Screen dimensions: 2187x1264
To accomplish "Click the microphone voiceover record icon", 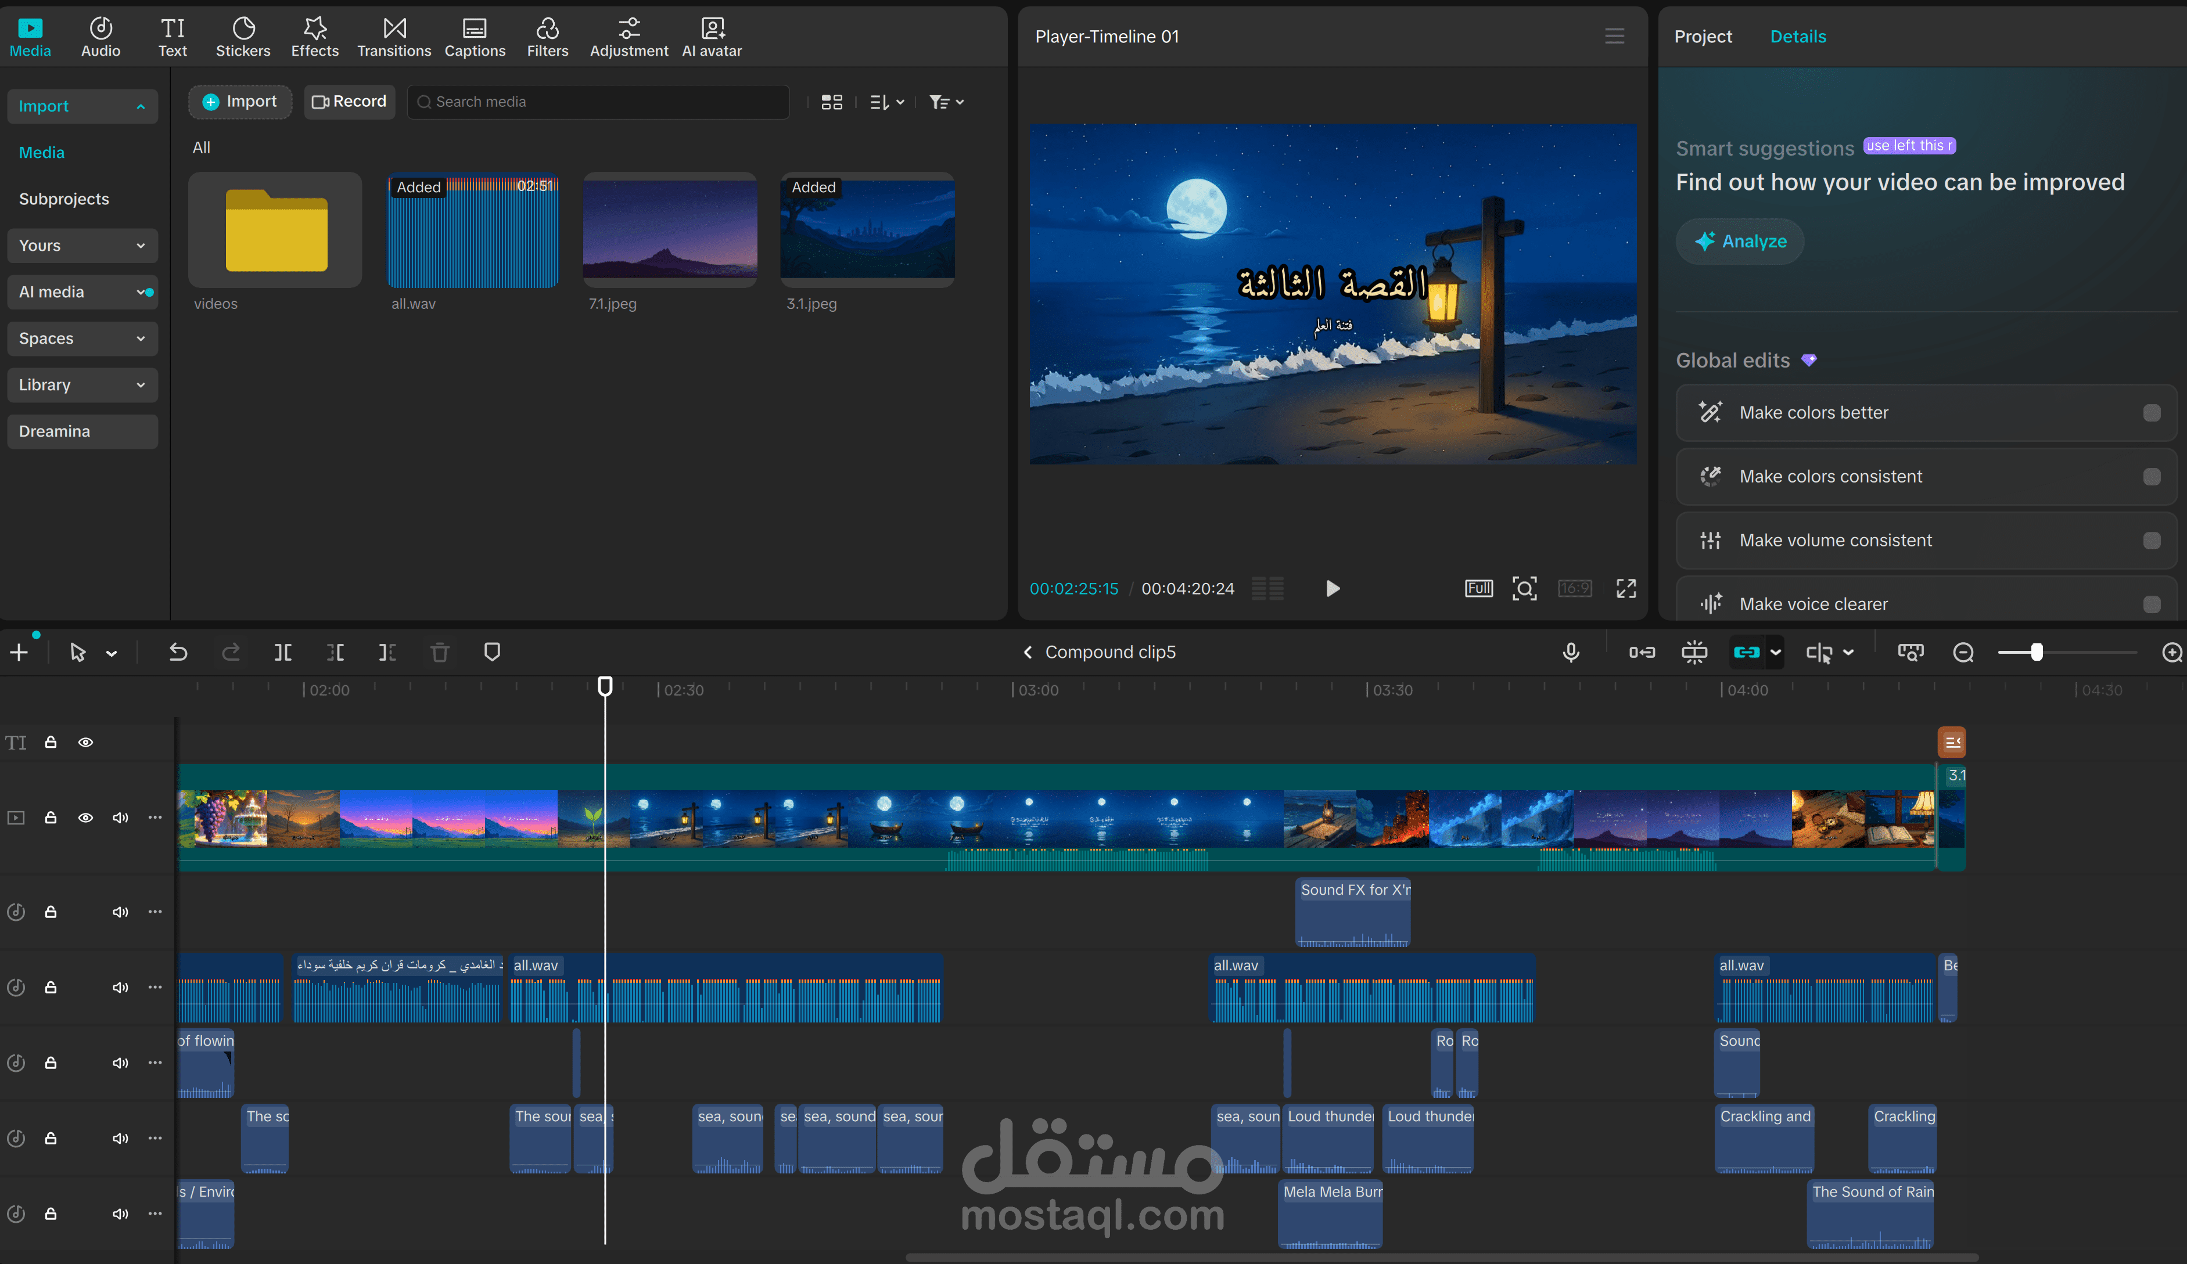I will click(1571, 653).
